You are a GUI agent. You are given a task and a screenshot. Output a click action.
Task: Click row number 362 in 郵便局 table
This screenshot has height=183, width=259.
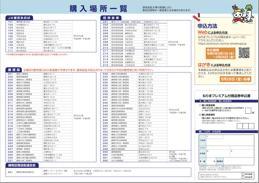(x=105, y=161)
